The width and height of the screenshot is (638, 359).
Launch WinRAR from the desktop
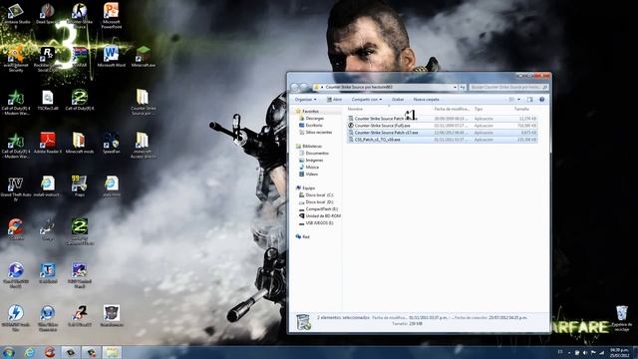tap(80, 57)
